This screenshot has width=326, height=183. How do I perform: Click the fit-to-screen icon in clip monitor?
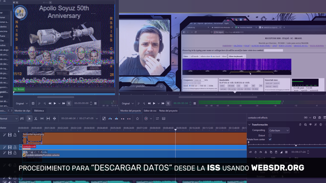click(33, 103)
